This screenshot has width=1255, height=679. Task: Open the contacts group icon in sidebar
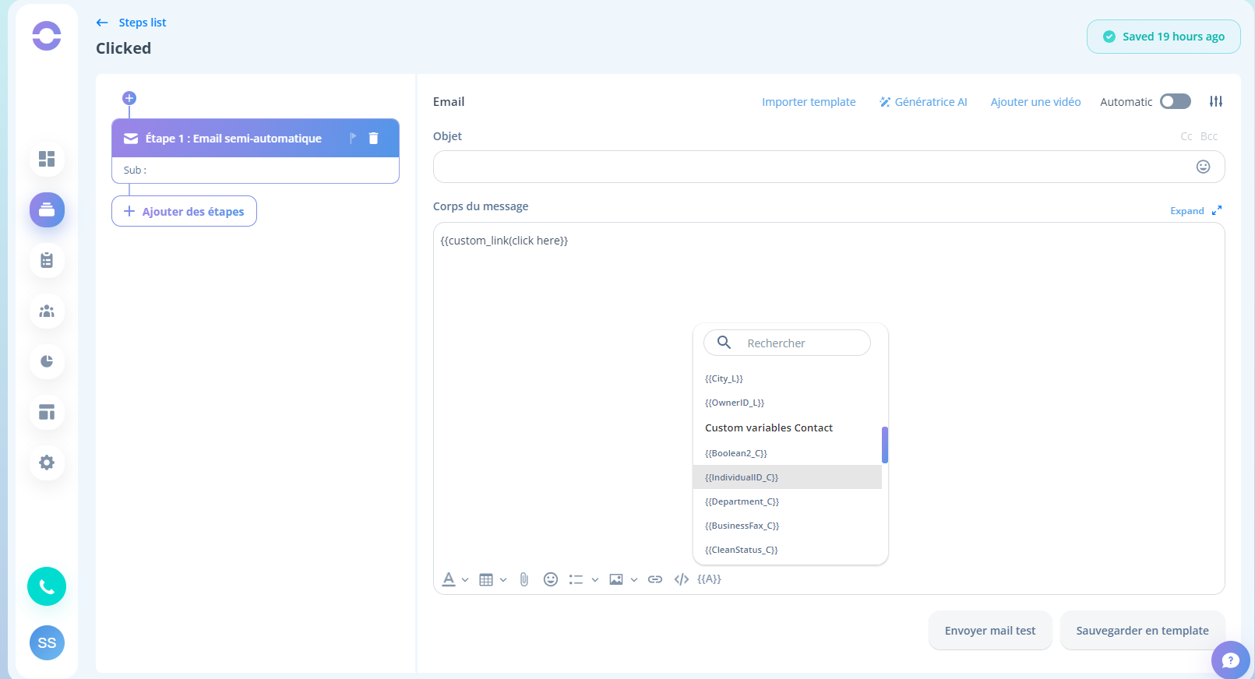pos(47,311)
